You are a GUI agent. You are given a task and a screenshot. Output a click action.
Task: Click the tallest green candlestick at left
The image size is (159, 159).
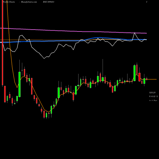19,84
